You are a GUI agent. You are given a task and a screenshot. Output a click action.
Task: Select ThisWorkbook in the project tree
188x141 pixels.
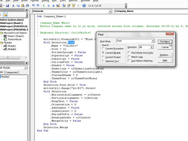click(15, 39)
